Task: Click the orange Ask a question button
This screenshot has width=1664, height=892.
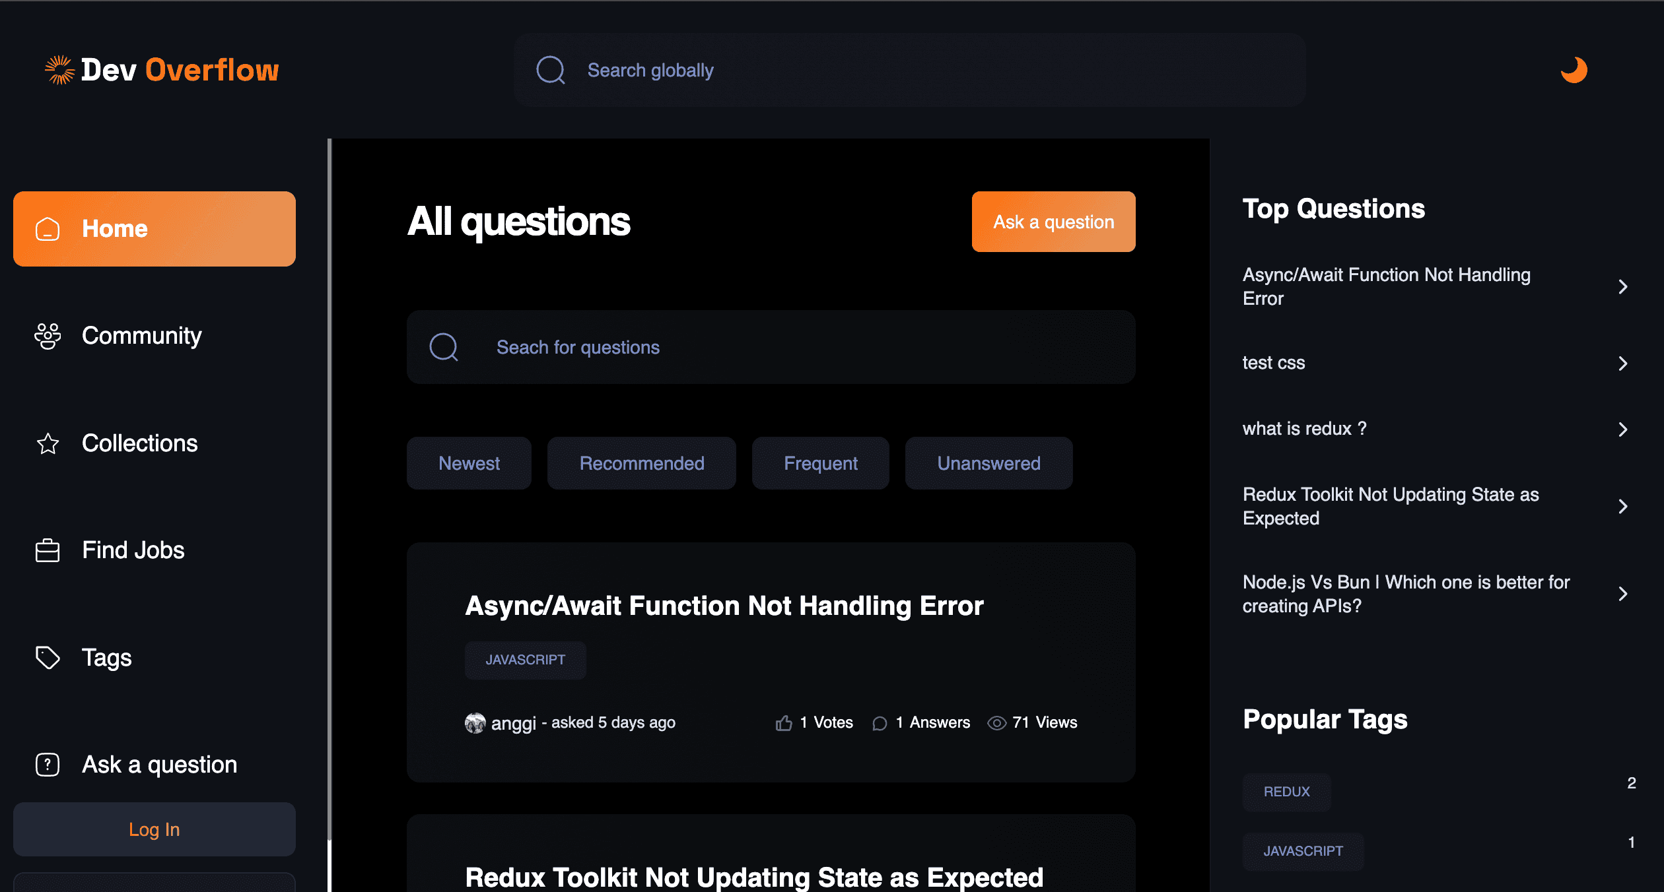Action: tap(1054, 222)
